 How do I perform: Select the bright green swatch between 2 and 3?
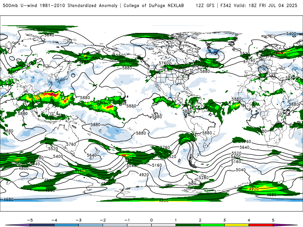coord(212,225)
